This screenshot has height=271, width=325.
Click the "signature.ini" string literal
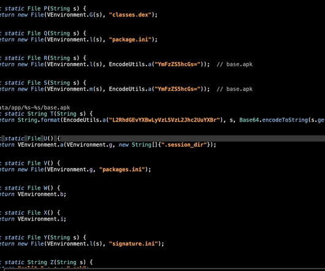click(x=134, y=243)
